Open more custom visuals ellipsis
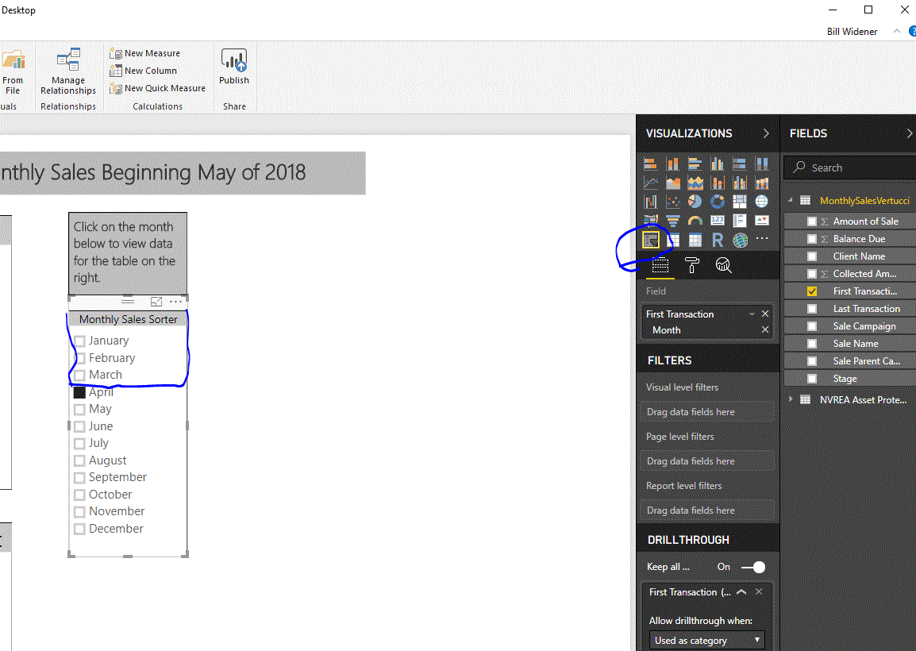Screen dimensions: 916x651 click(x=762, y=238)
